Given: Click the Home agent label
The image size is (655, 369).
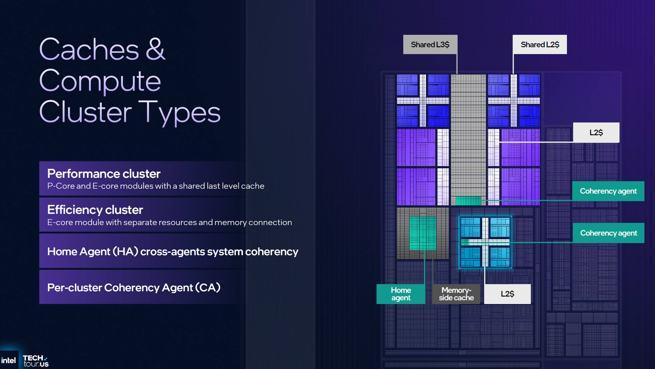Looking at the screenshot, I should (401, 294).
